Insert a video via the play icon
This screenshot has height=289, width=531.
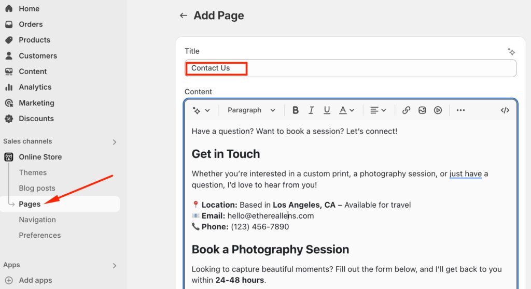point(438,110)
